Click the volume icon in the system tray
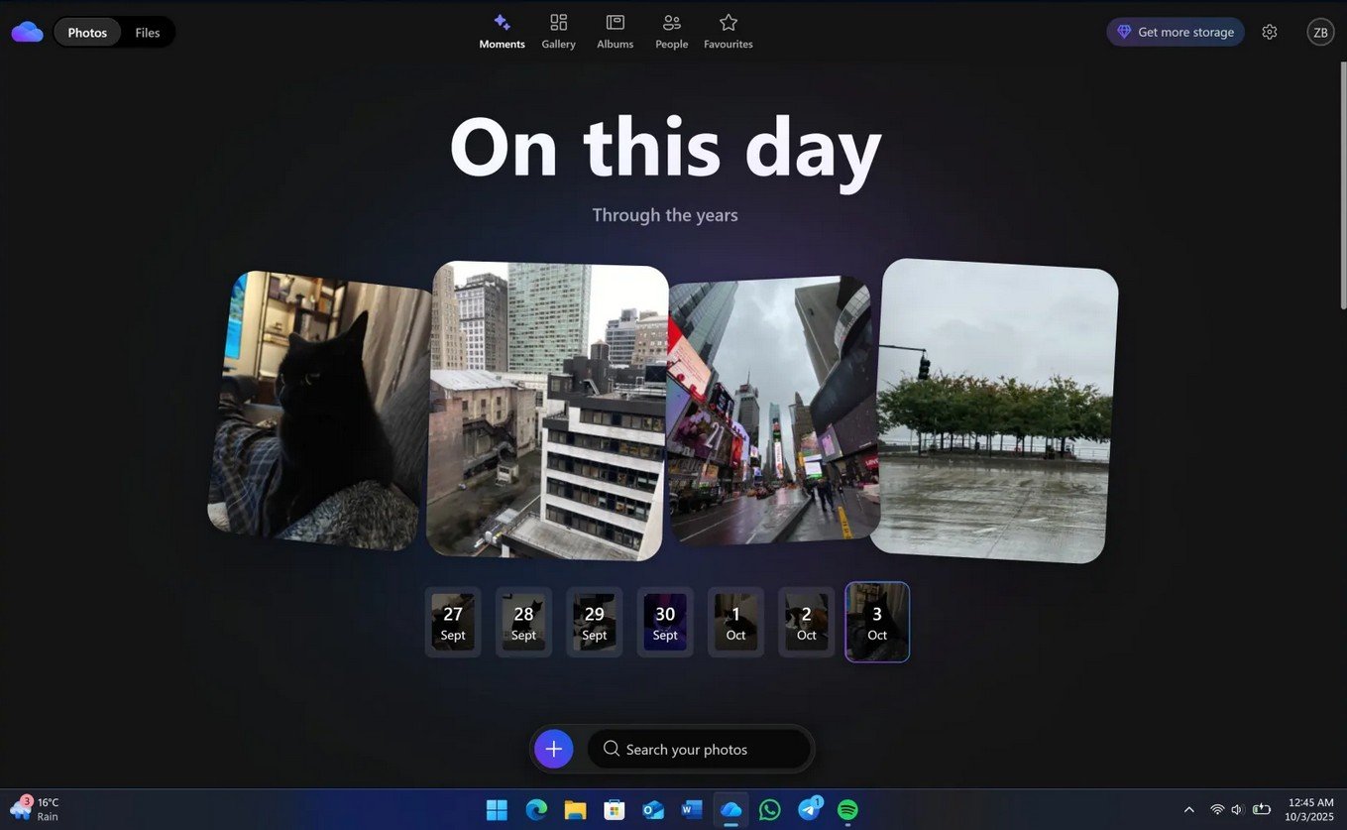This screenshot has width=1347, height=830. (1236, 809)
